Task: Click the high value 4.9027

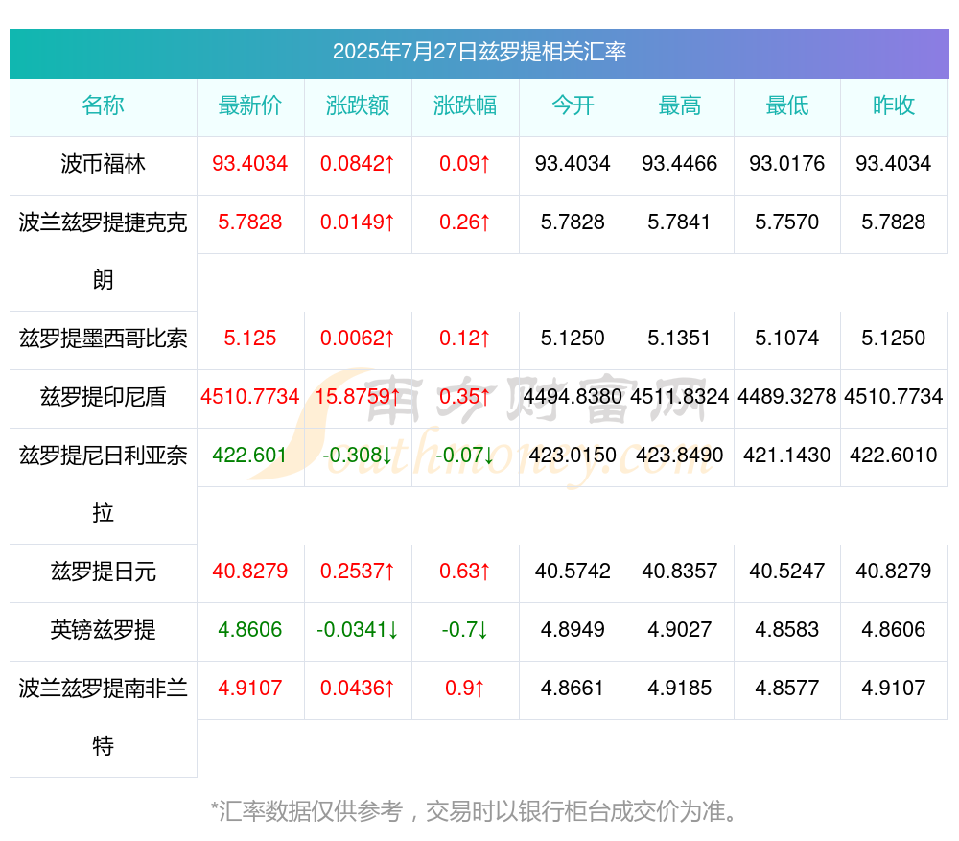Action: [680, 629]
